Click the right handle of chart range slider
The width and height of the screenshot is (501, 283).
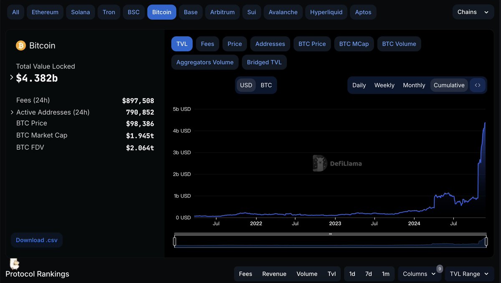coord(486,241)
